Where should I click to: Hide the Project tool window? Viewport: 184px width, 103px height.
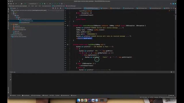[x=63, y=8]
